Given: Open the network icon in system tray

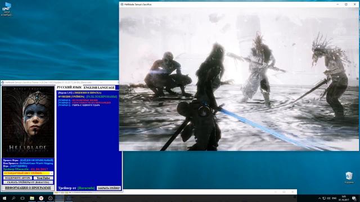Looking at the screenshot, I should [324, 198].
